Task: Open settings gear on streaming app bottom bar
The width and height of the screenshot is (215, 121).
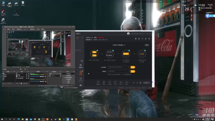Action: coord(140,83)
